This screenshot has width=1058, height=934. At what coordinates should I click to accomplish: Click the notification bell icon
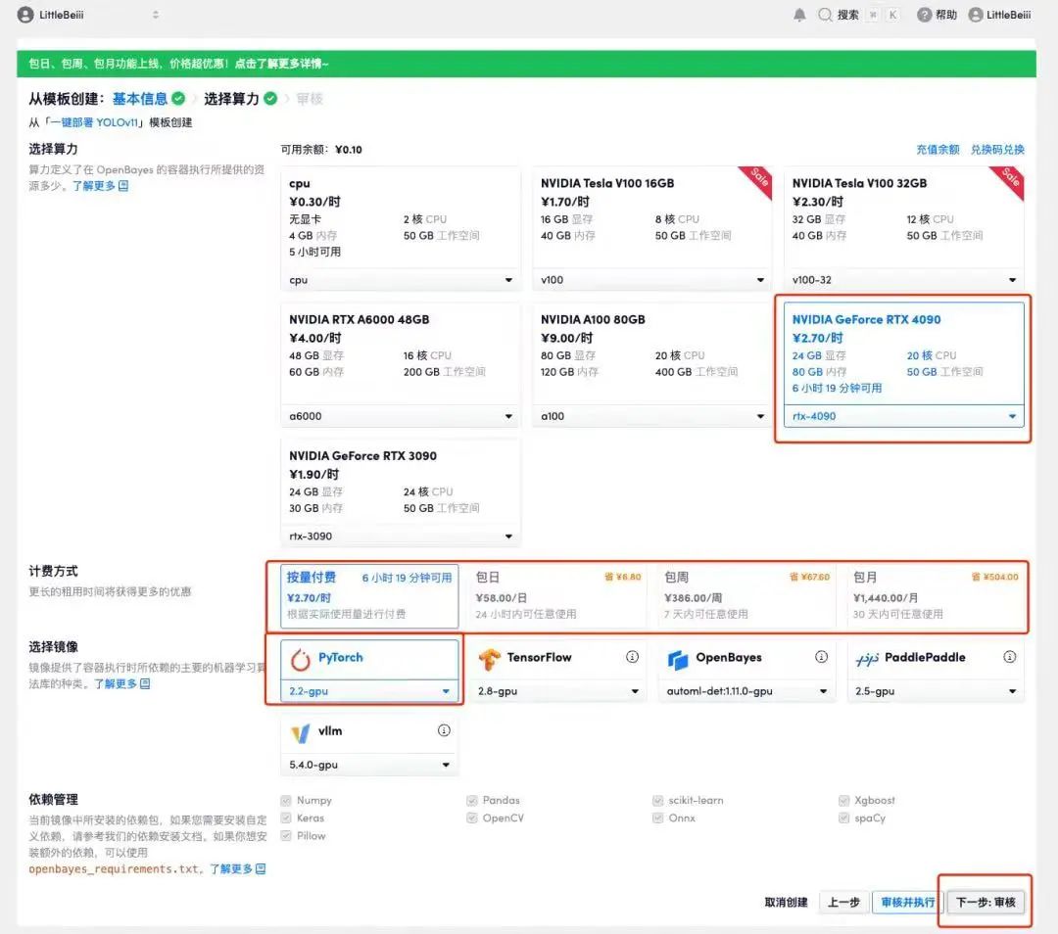point(799,15)
